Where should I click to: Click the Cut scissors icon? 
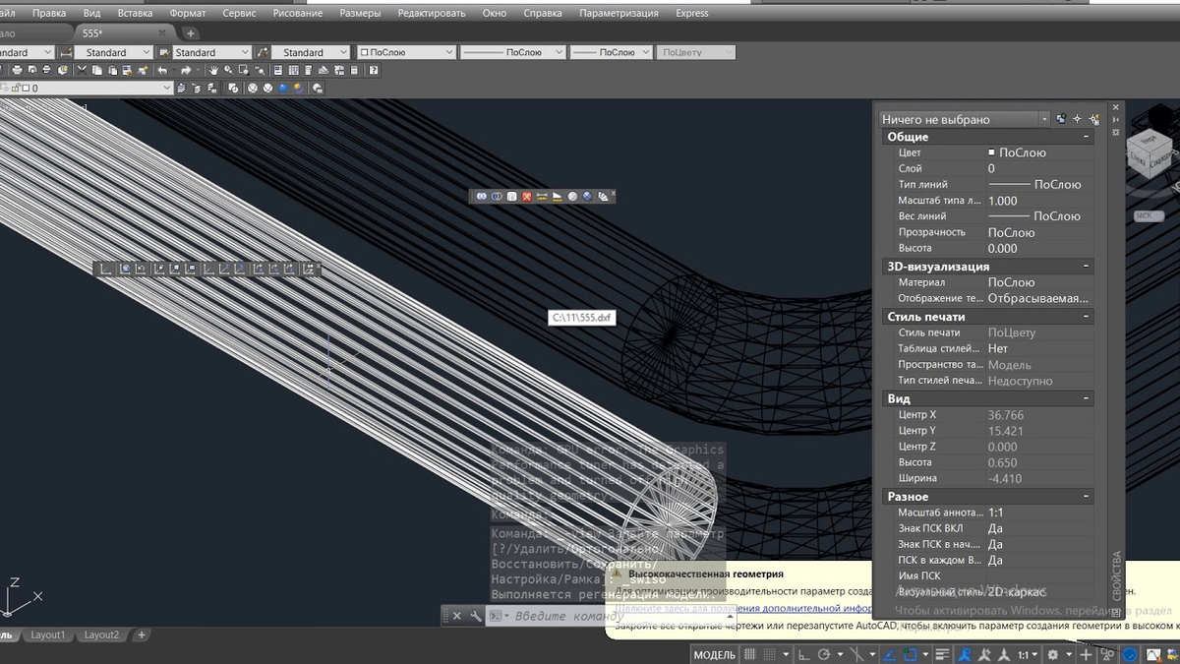point(82,71)
